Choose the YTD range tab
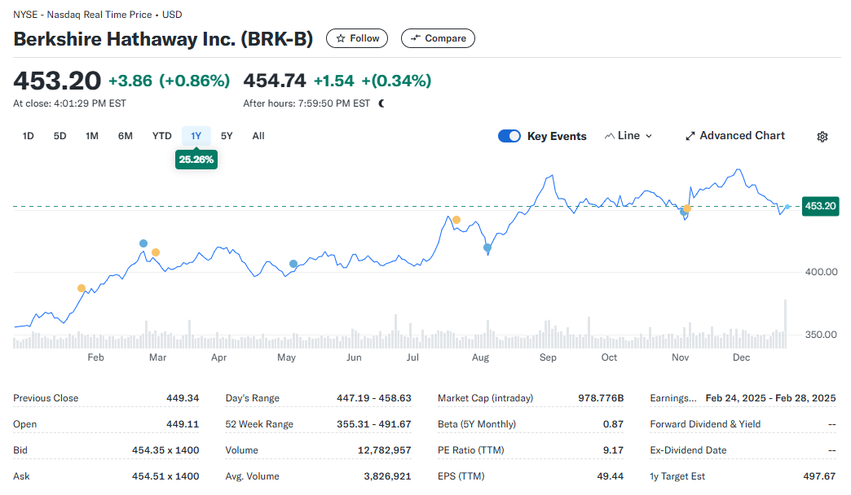This screenshot has height=495, width=851. coord(161,136)
